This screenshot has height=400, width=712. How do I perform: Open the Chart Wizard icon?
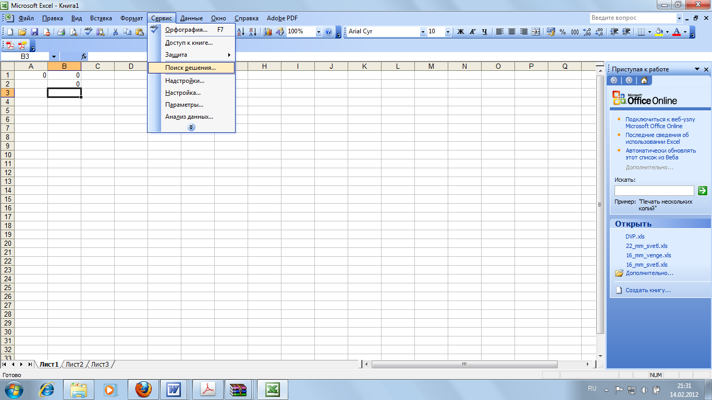[268, 32]
